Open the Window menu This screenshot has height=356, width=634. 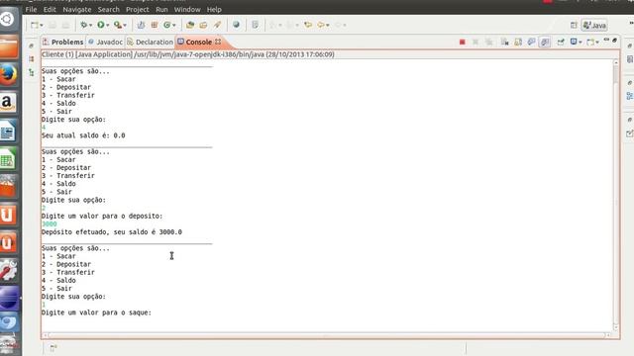[x=187, y=9]
